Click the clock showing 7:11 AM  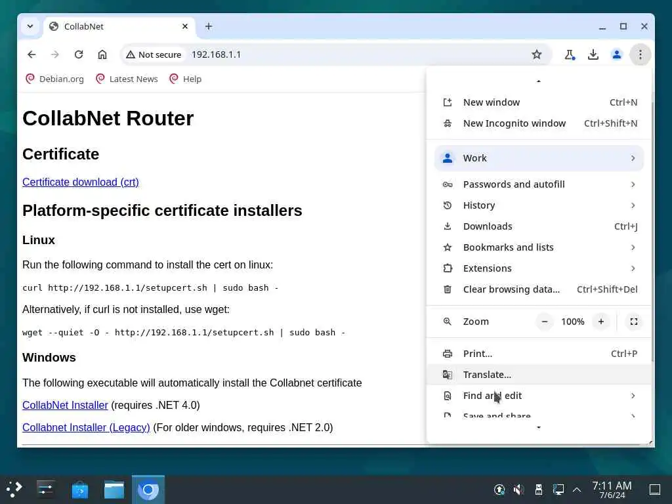coord(612,490)
